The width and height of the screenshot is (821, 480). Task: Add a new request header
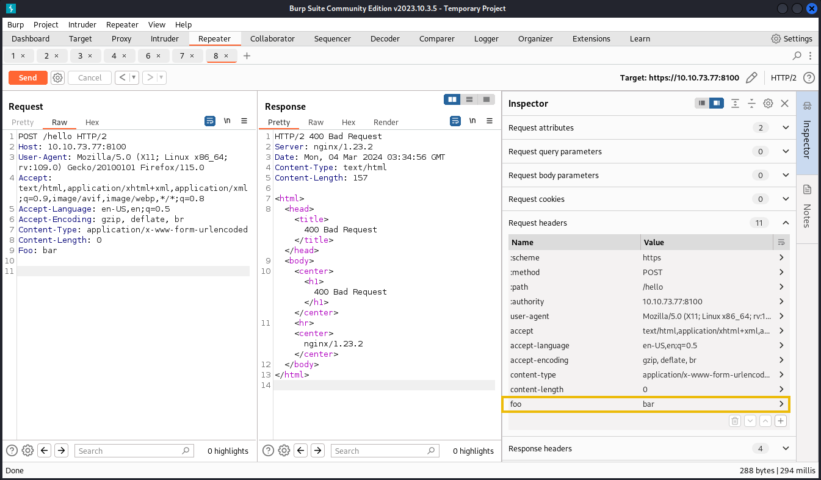pyautogui.click(x=781, y=421)
